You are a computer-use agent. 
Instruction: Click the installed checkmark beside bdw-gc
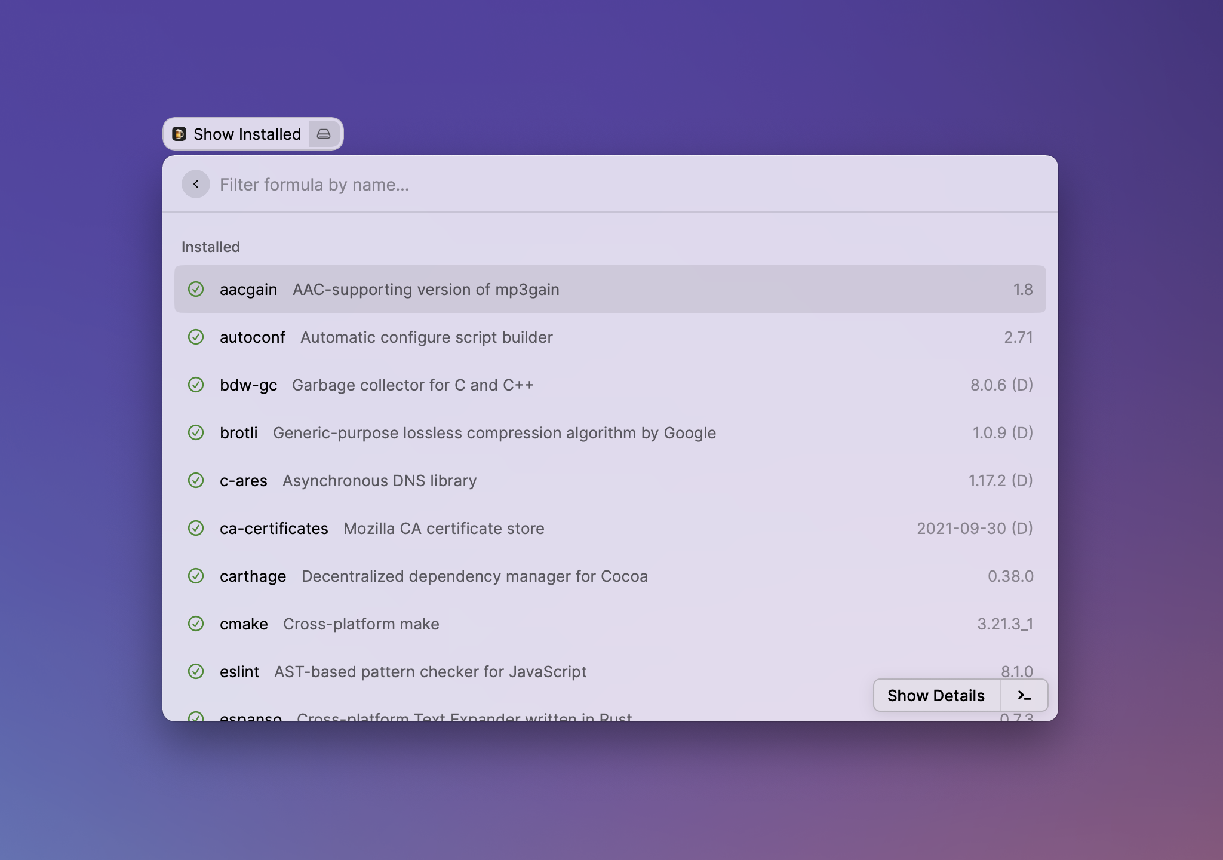point(196,385)
